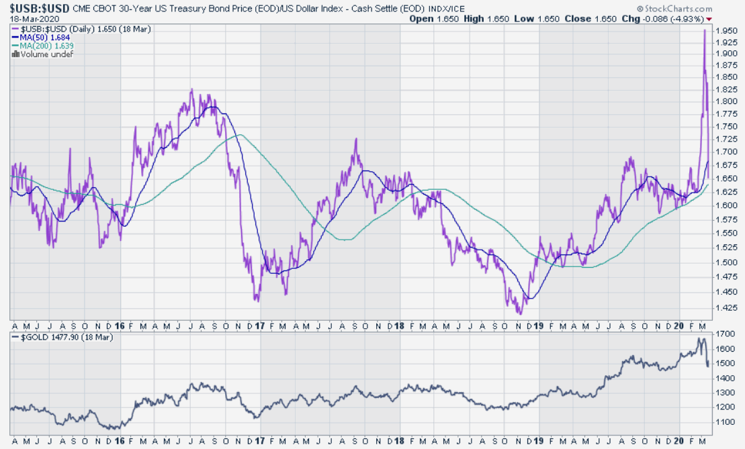Click the 20 year marker on the upper time axis
This screenshot has height=449, width=745.
tap(678, 326)
